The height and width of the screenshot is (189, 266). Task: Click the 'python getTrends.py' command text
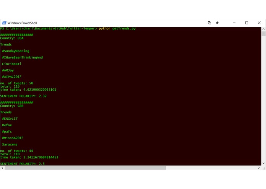click(117, 28)
